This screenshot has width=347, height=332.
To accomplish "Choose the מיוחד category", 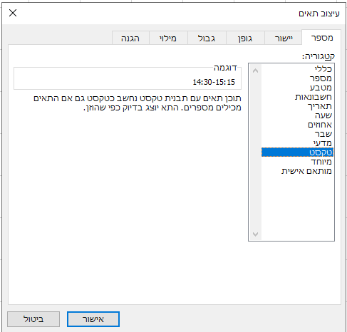I will (297, 162).
